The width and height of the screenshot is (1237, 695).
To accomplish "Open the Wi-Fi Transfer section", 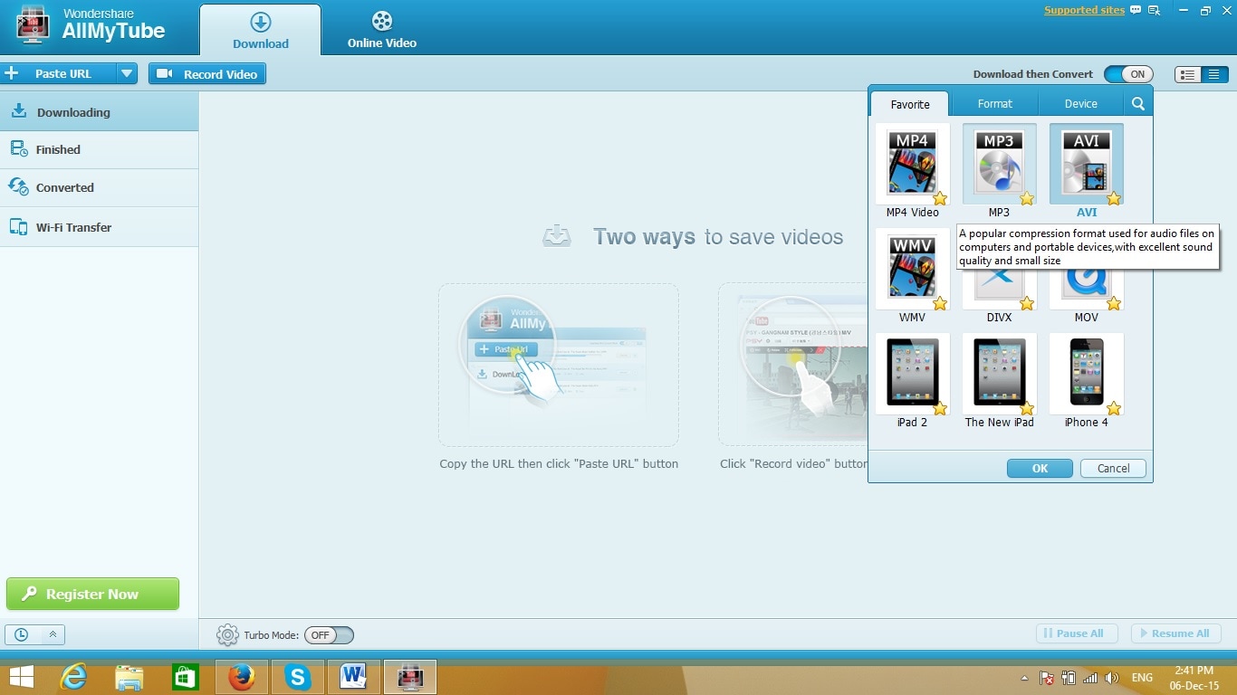I will (x=99, y=227).
